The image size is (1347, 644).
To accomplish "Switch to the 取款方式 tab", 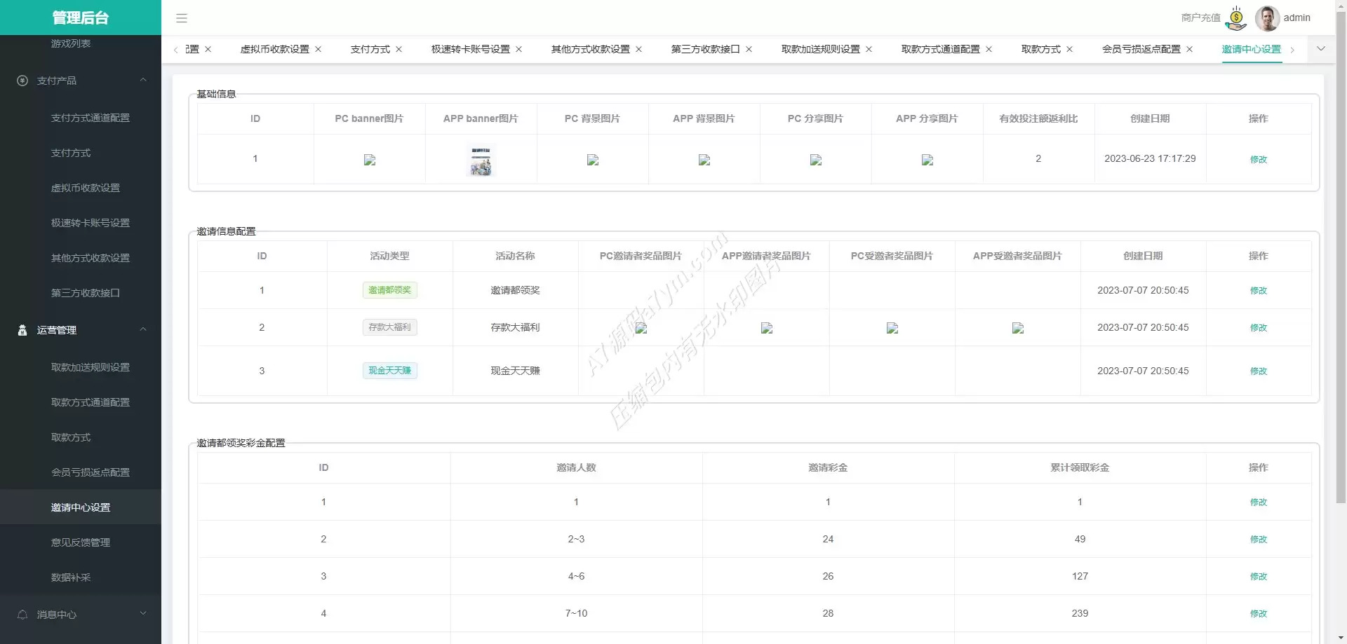I will coord(1040,49).
